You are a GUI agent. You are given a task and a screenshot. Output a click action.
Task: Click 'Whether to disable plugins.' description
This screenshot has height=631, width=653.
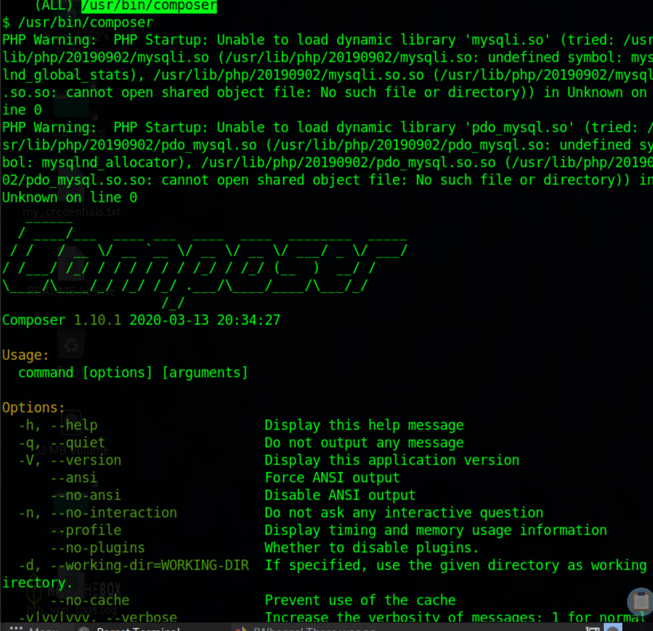372,548
